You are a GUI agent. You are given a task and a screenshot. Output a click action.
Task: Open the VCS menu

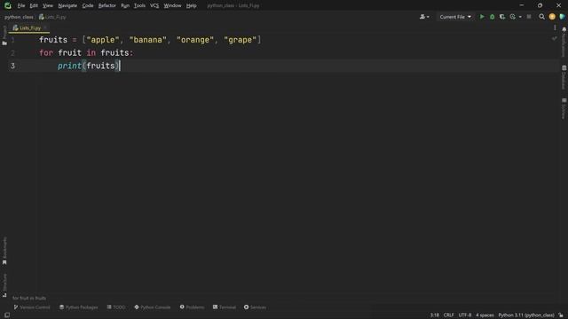point(154,5)
